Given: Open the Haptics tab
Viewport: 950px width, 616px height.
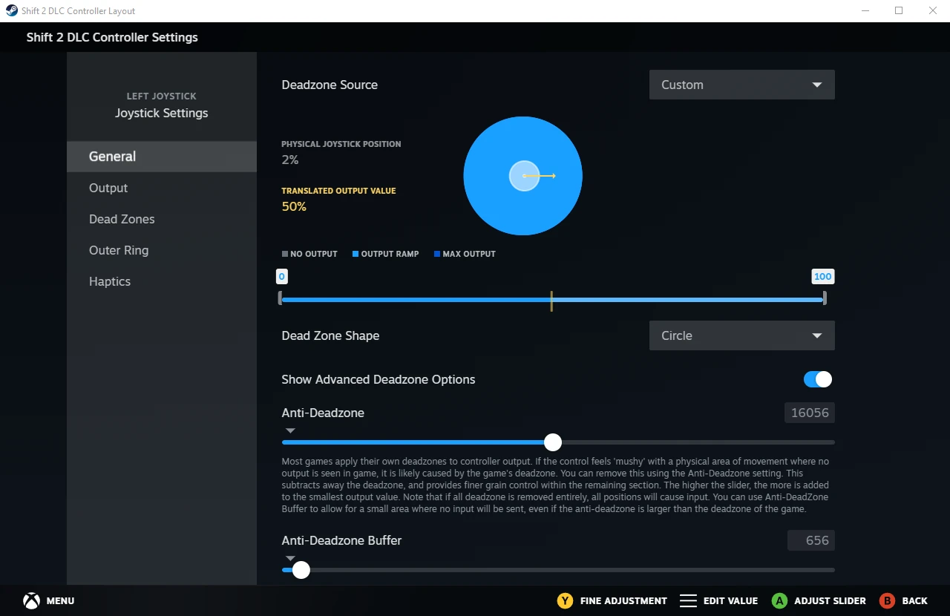Looking at the screenshot, I should tap(162, 281).
